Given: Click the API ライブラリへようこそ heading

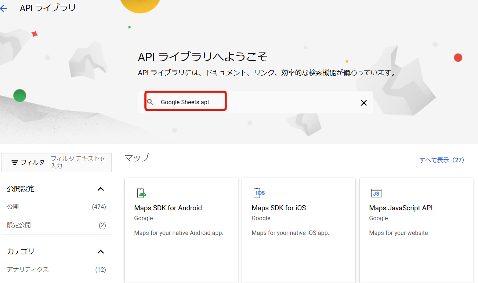Looking at the screenshot, I should tap(203, 57).
